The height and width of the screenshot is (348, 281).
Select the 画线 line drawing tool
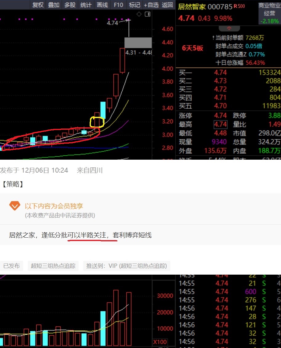coord(102,5)
